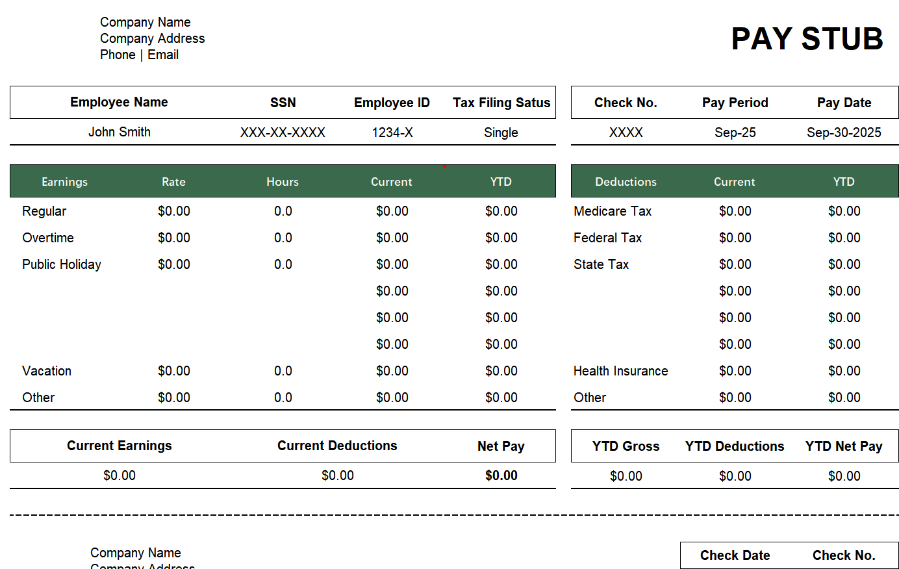Select the YTD Gross header
The height and width of the screenshot is (569, 899).
[x=626, y=446]
